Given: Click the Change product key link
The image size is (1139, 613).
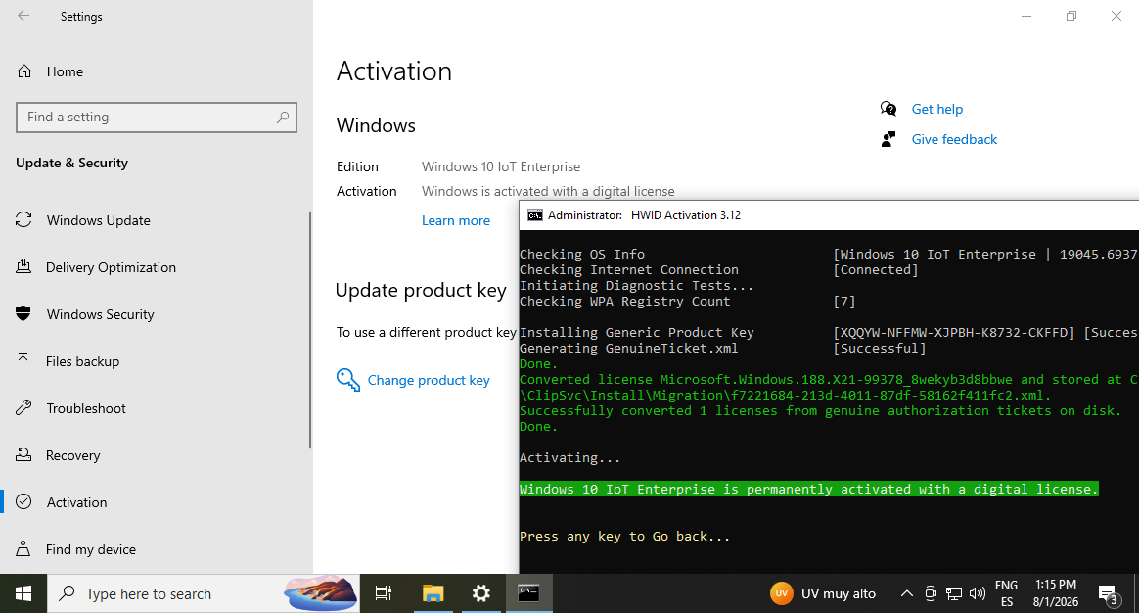Looking at the screenshot, I should click(429, 380).
